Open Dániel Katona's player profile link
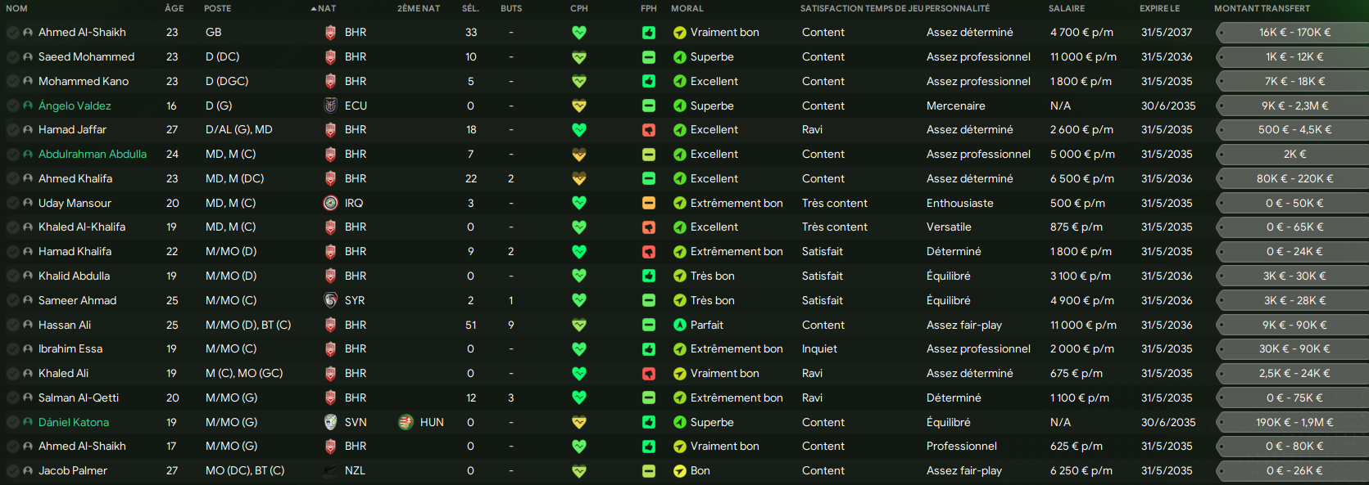The height and width of the screenshot is (485, 1369). (74, 422)
